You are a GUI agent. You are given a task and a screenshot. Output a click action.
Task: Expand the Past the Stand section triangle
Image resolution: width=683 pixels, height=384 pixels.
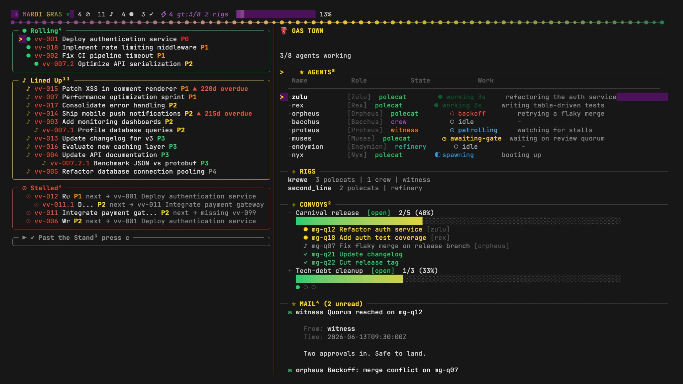(x=25, y=238)
